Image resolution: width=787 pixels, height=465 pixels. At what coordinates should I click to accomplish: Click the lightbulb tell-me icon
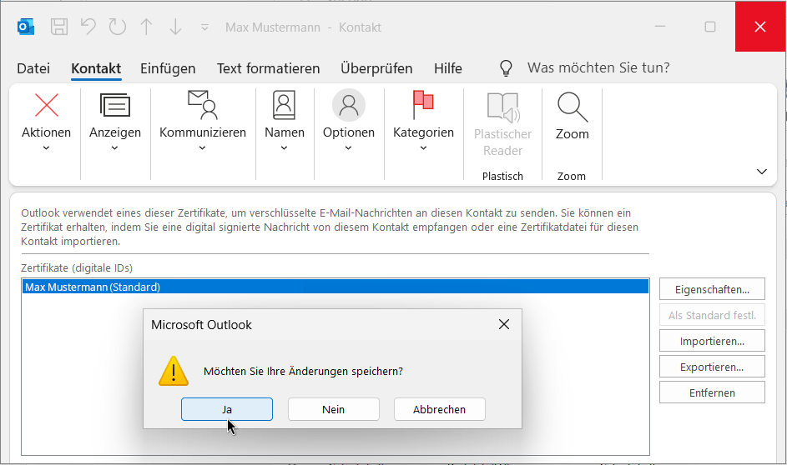(506, 68)
